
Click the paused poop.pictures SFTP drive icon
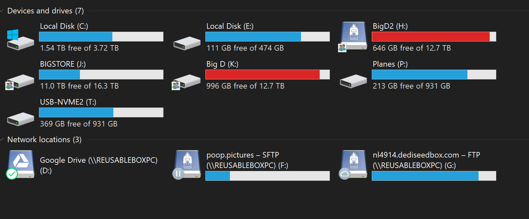pyautogui.click(x=187, y=165)
